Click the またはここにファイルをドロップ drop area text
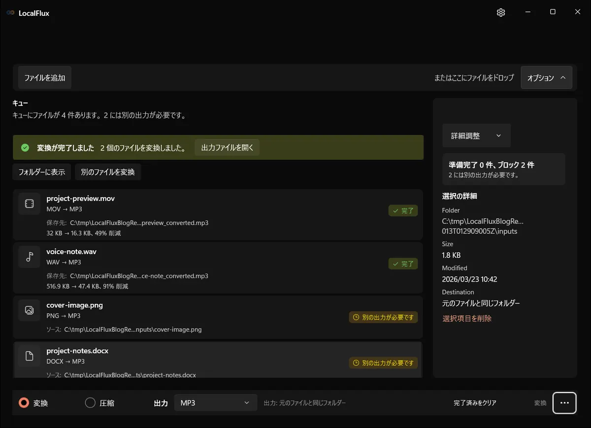 point(474,78)
